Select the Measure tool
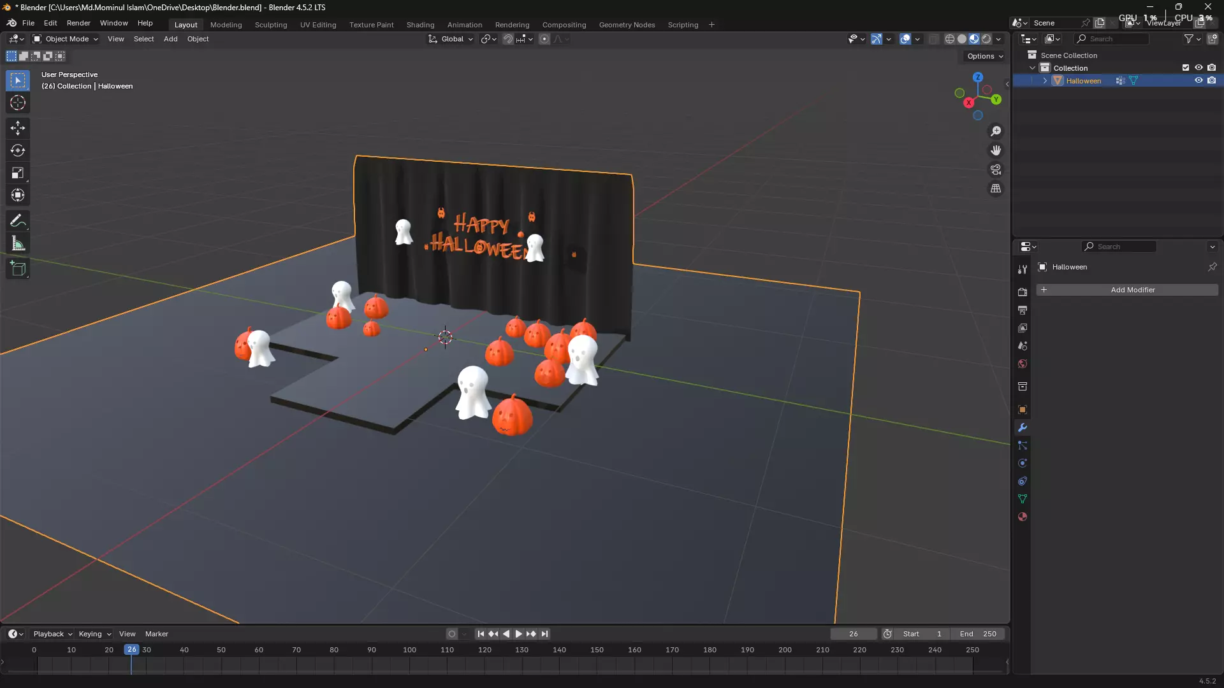Screen dimensions: 1224x688 (x=18, y=243)
